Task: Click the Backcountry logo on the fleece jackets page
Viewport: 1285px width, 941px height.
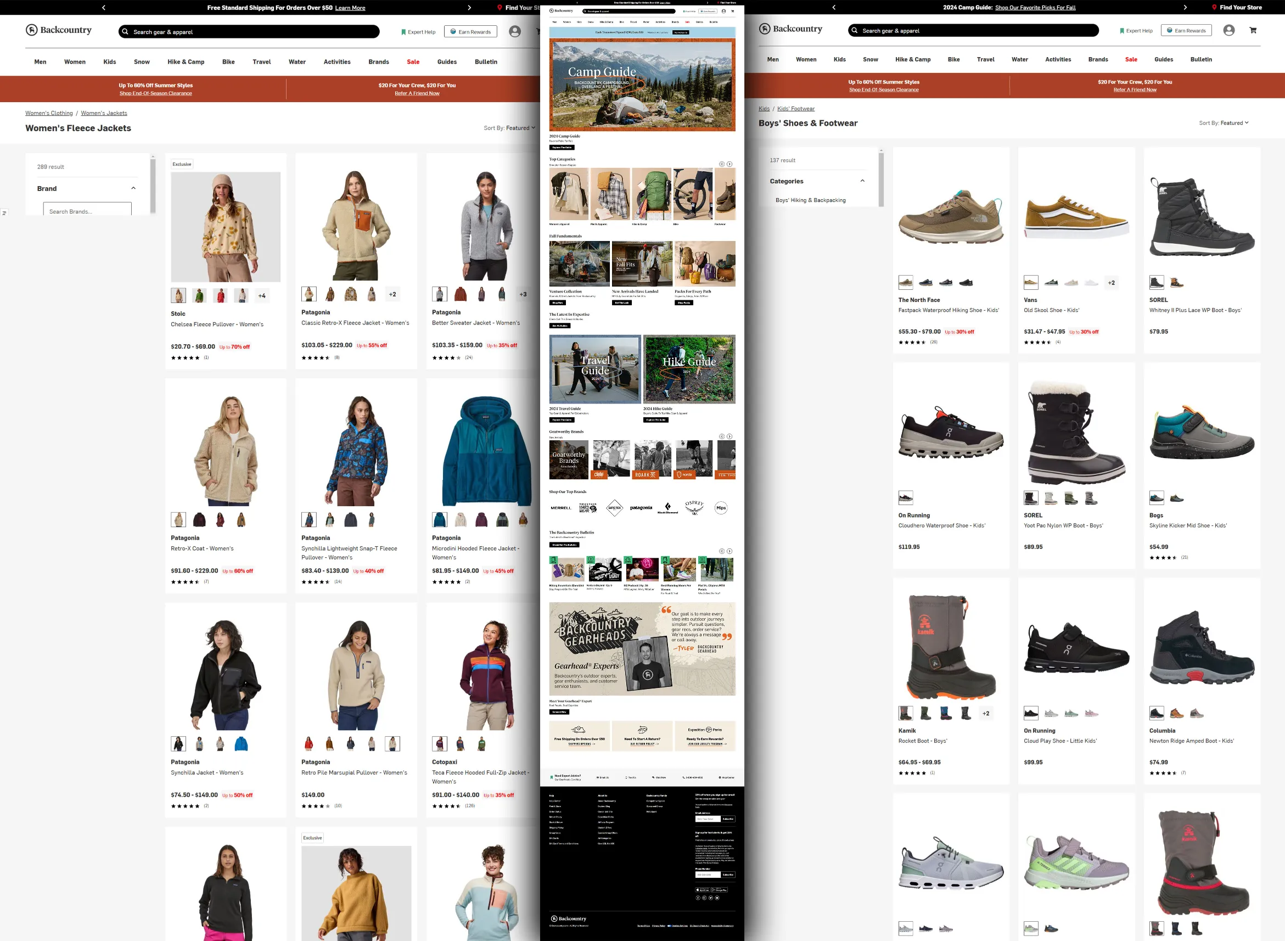Action: point(59,30)
